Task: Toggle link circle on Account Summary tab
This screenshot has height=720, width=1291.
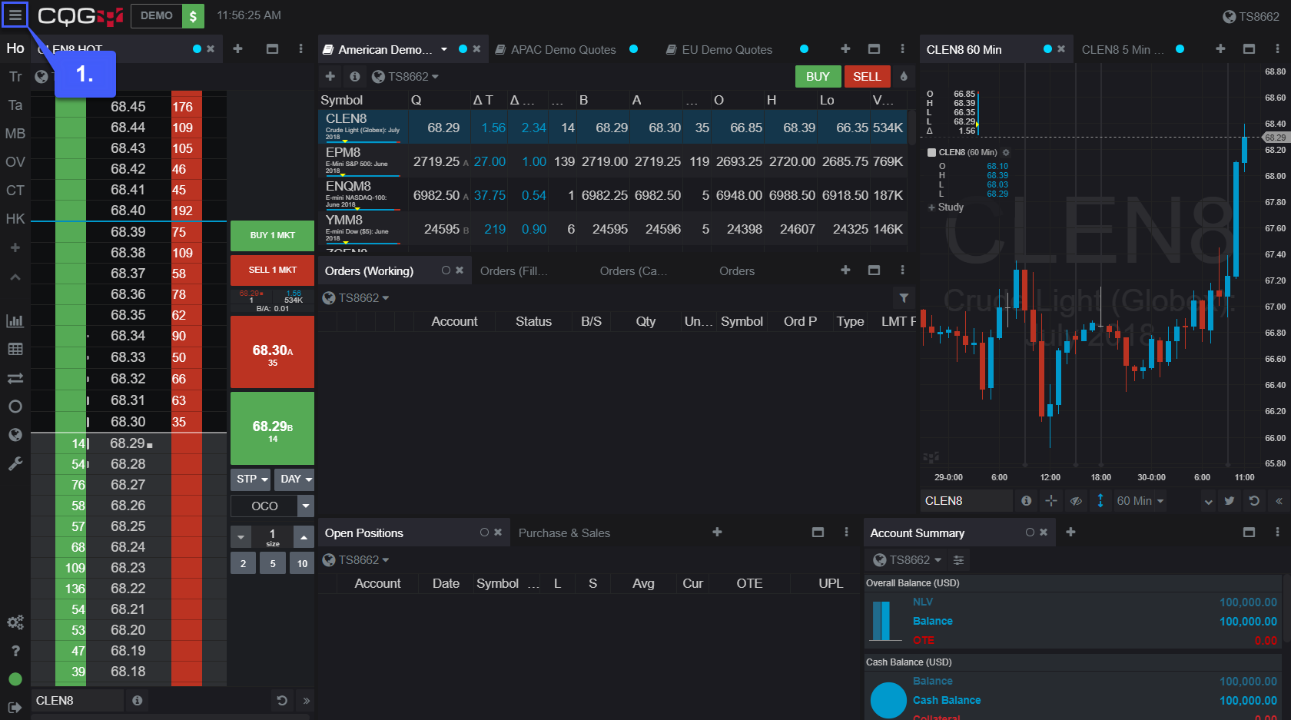Action: [1030, 533]
